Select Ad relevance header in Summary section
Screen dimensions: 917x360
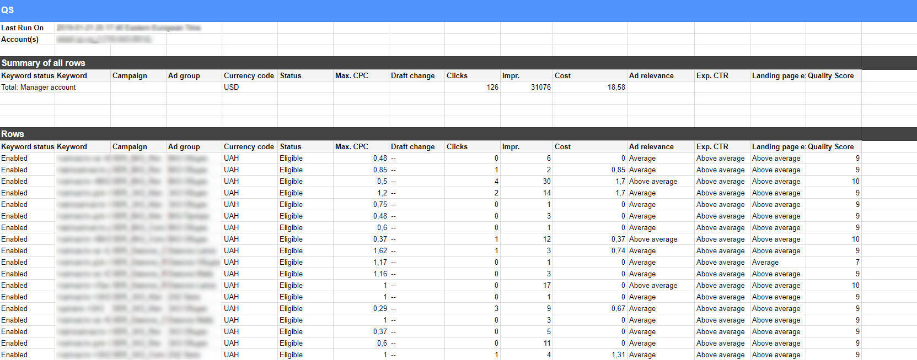click(651, 75)
